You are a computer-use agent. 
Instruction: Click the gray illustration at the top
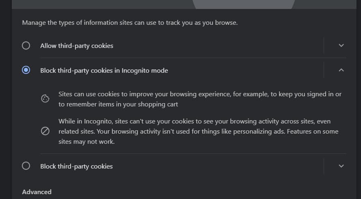pos(243,4)
